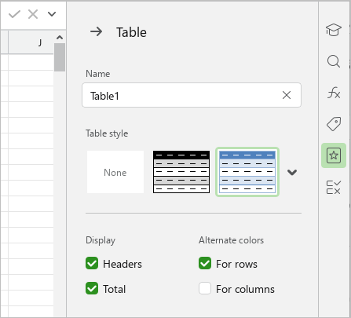Click the vertical scrollbar thumb
This screenshot has width=351, height=318.
(60, 57)
